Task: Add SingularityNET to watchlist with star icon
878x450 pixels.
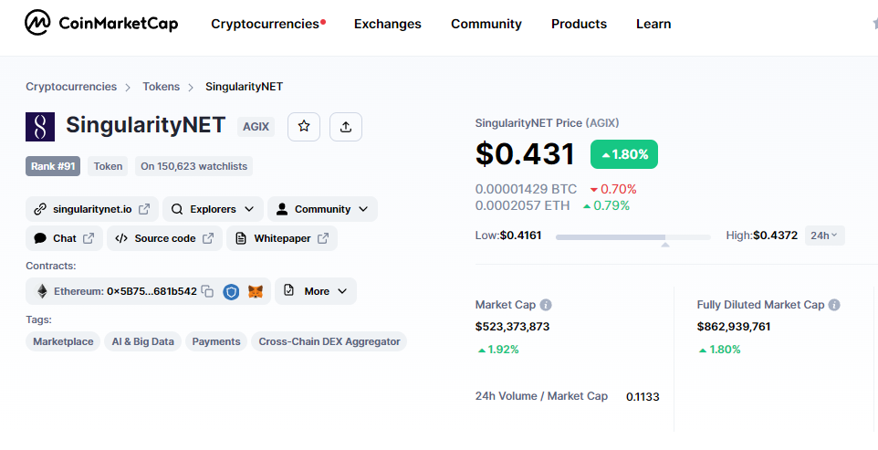Action: click(x=304, y=127)
